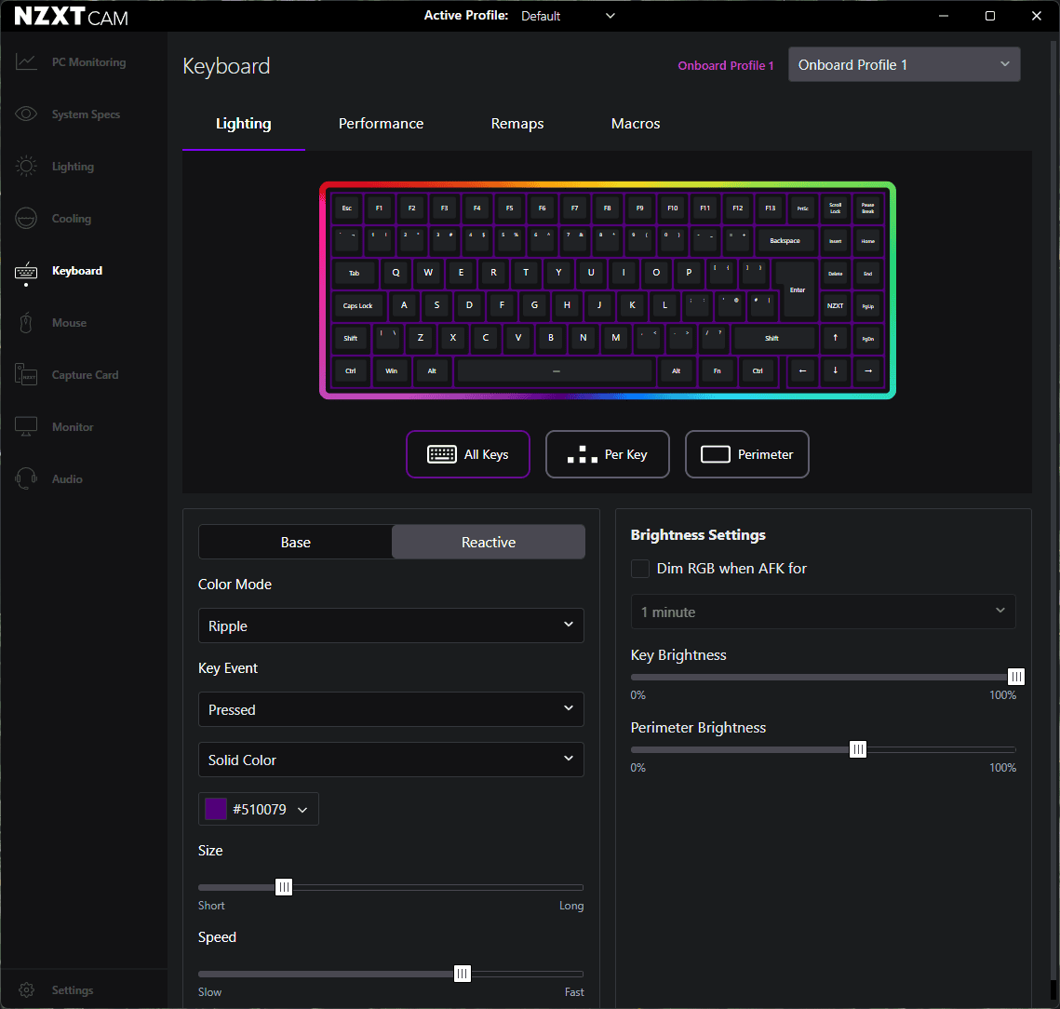Click the Perimeter button
Image resolution: width=1060 pixels, height=1009 pixels.
(x=747, y=454)
